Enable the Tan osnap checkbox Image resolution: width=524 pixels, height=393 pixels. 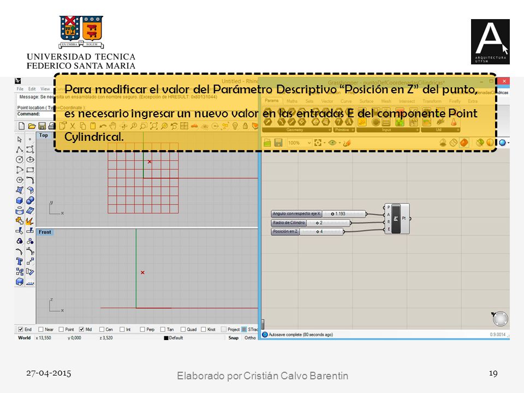[163, 329]
